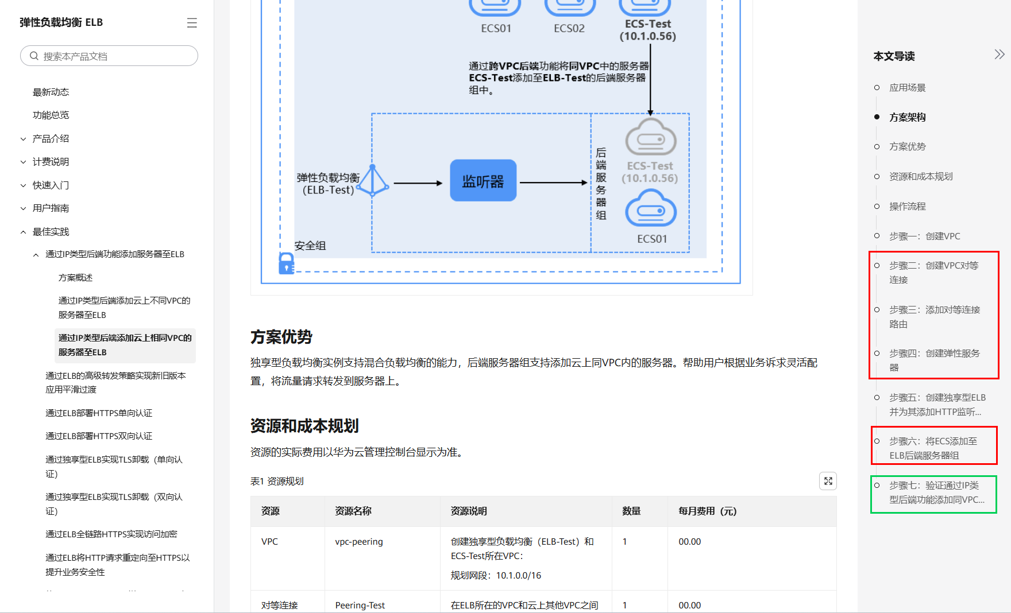
Task: Open 通过ELB全链路HTTPS实现访问加密
Action: [111, 534]
